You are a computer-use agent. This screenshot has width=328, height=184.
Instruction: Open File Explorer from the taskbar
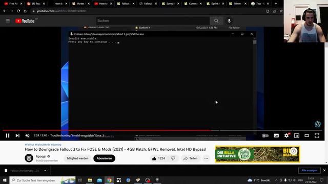click(90, 180)
